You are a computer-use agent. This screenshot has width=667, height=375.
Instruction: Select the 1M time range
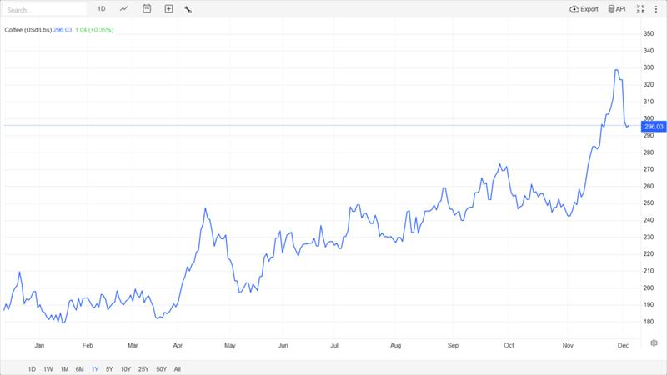click(63, 368)
